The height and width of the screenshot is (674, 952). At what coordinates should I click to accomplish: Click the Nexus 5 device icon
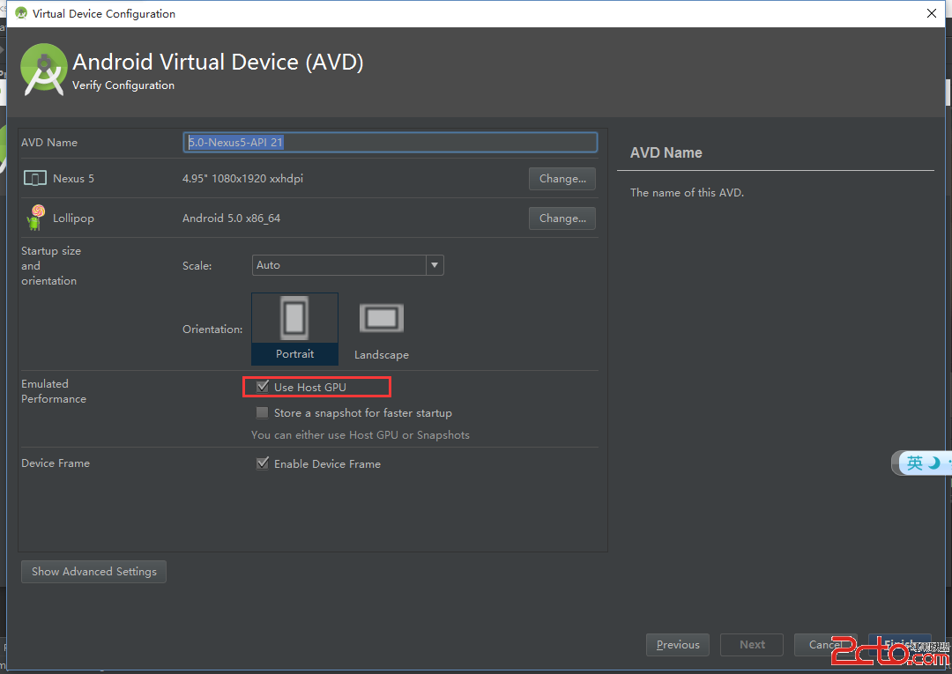(34, 179)
